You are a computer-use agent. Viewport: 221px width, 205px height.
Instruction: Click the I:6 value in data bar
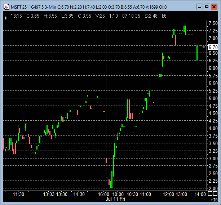pos(164,16)
